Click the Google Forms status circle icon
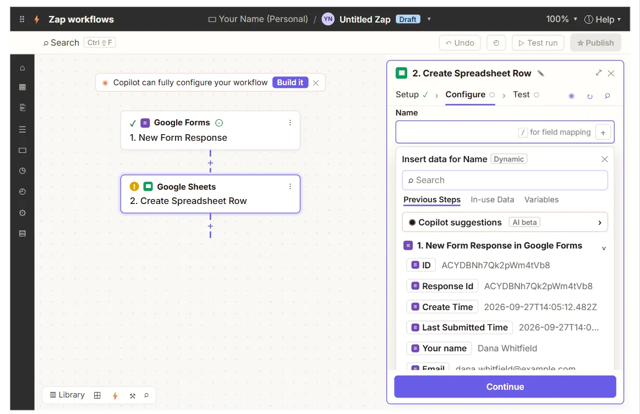640x414 pixels. (x=219, y=123)
